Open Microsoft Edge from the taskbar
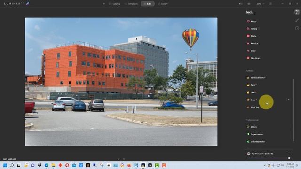The height and width of the screenshot is (169, 301). click(x=47, y=165)
